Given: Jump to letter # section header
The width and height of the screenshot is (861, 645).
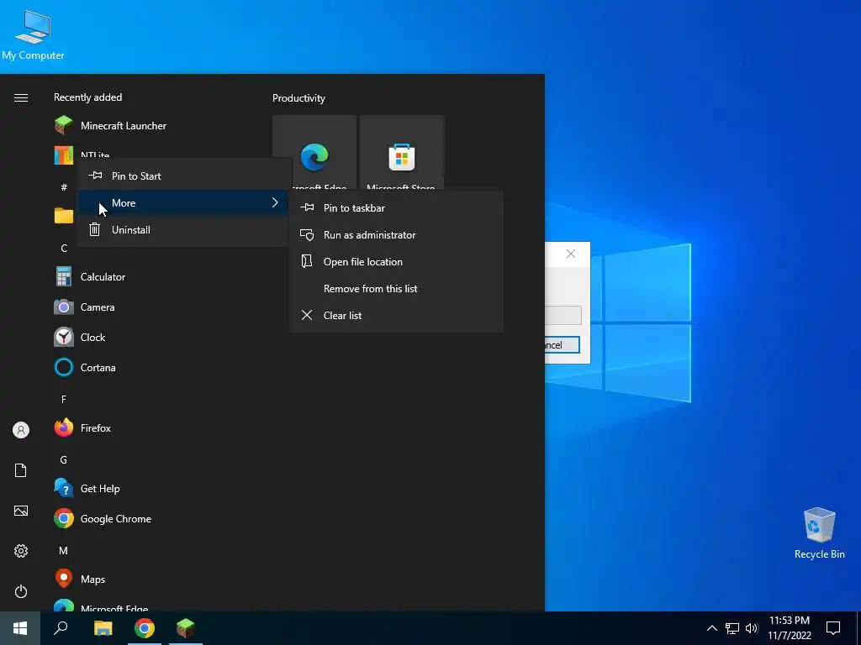Looking at the screenshot, I should pyautogui.click(x=64, y=187).
